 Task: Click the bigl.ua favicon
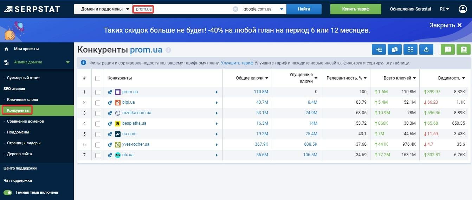[x=118, y=103]
